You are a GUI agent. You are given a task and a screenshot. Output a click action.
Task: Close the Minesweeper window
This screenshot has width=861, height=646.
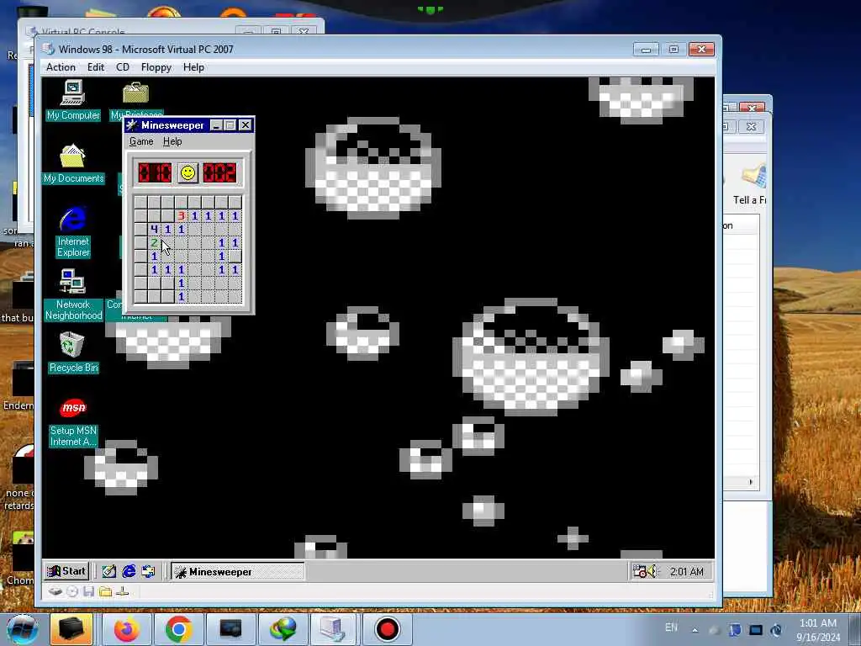point(246,125)
